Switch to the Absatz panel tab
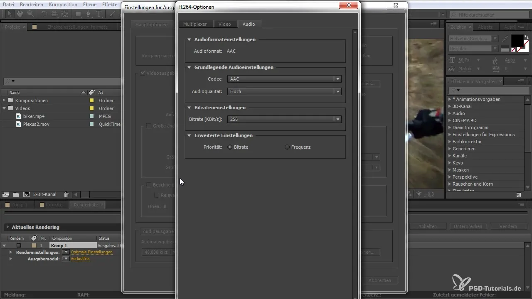The width and height of the screenshot is (532, 299). click(x=485, y=27)
